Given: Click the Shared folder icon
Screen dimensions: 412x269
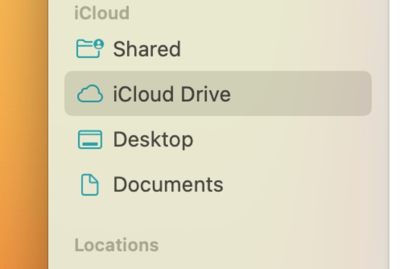Looking at the screenshot, I should tap(88, 49).
